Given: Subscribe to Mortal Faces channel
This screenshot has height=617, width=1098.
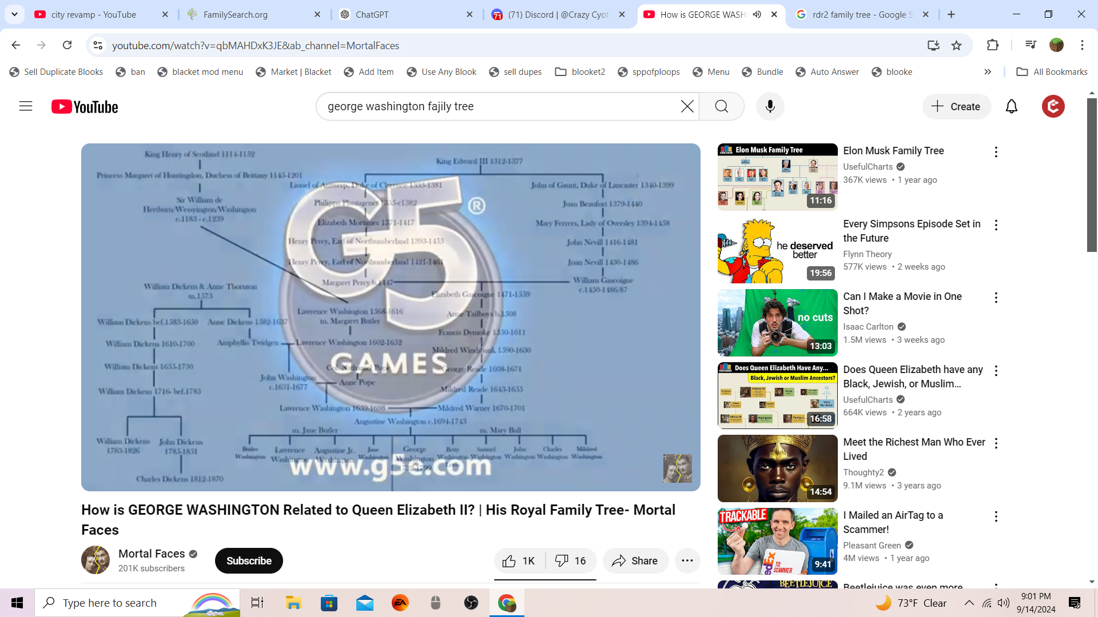Looking at the screenshot, I should pyautogui.click(x=249, y=561).
